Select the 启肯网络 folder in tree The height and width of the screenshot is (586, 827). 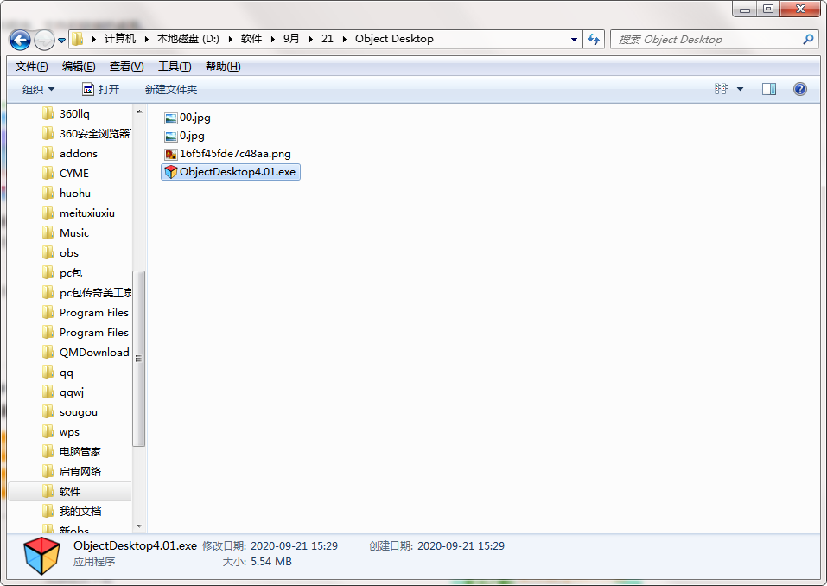click(80, 472)
